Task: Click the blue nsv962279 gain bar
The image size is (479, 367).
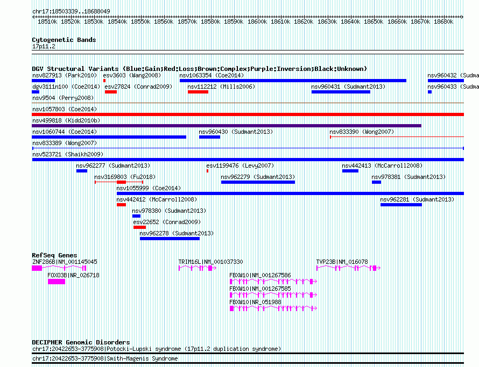Action: [x=258, y=182]
